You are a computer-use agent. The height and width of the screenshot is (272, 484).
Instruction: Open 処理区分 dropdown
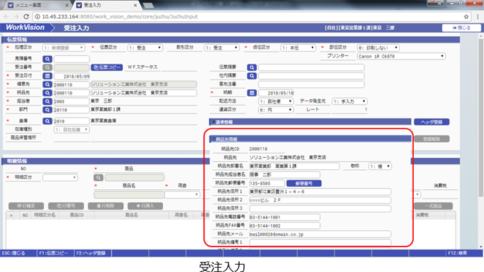point(64,48)
